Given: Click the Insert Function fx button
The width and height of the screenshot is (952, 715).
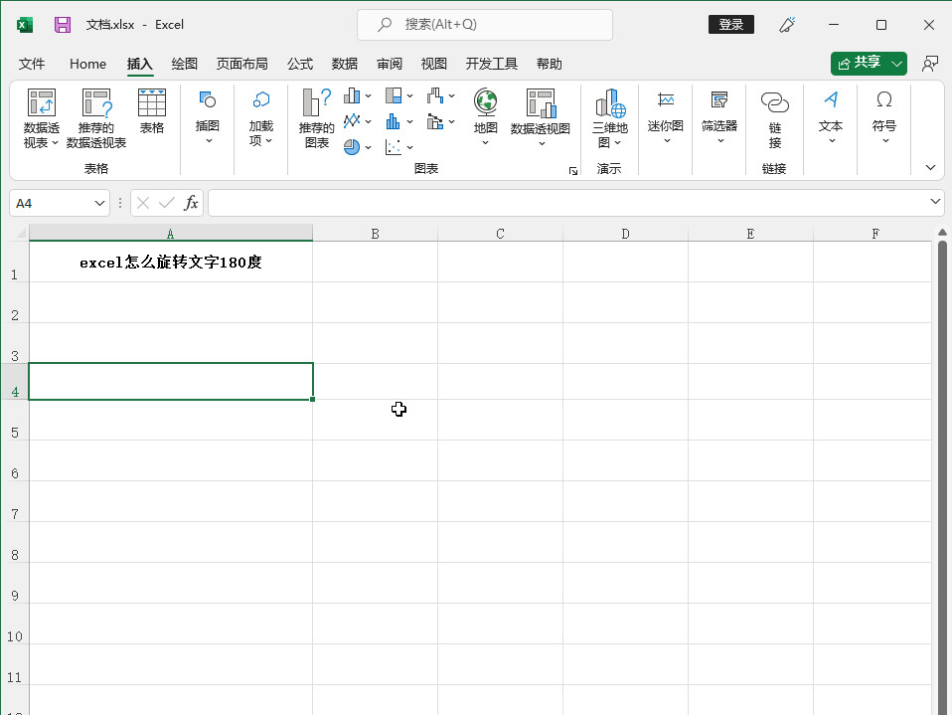Looking at the screenshot, I should [x=191, y=203].
